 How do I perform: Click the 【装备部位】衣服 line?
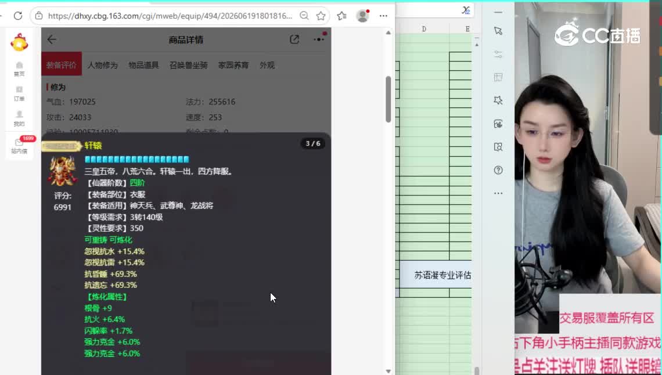point(115,194)
